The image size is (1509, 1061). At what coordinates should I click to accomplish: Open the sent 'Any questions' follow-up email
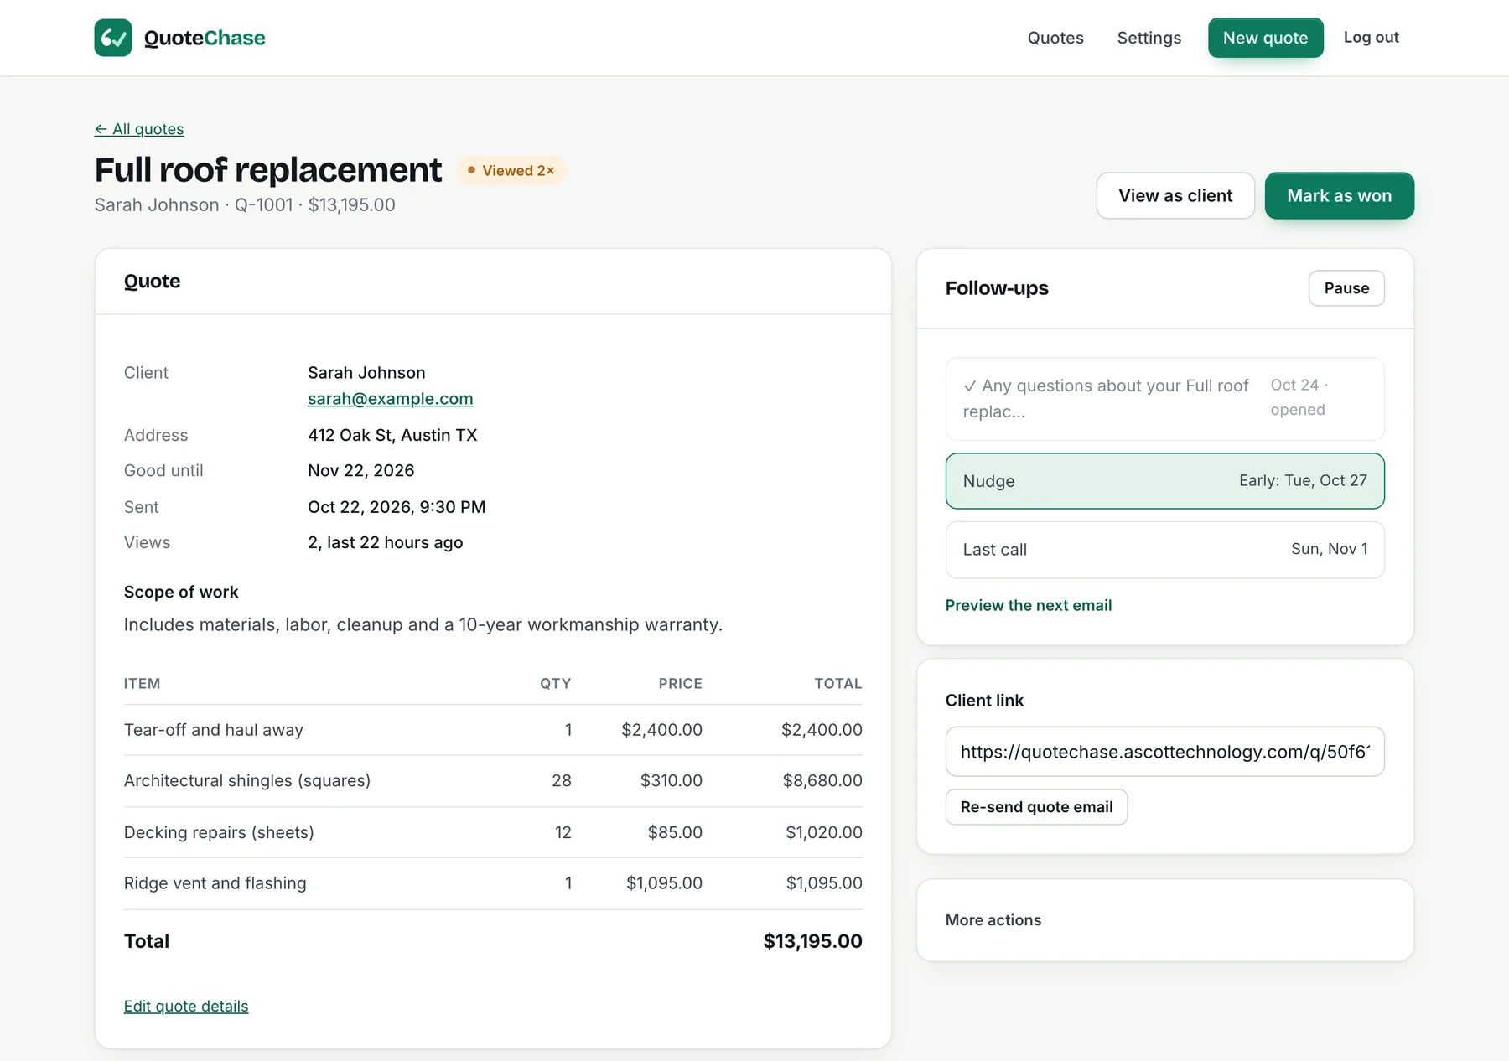[1164, 399]
